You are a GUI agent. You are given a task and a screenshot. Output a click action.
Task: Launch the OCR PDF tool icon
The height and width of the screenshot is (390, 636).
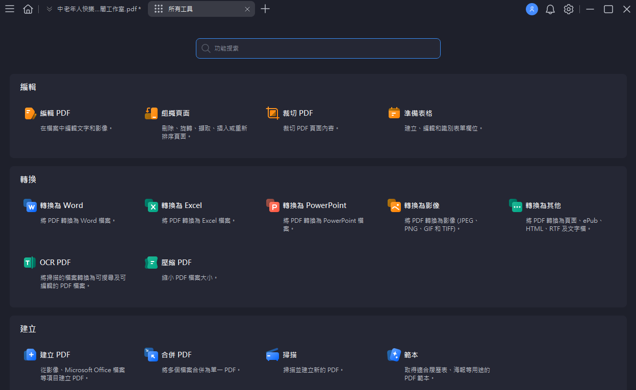click(30, 263)
